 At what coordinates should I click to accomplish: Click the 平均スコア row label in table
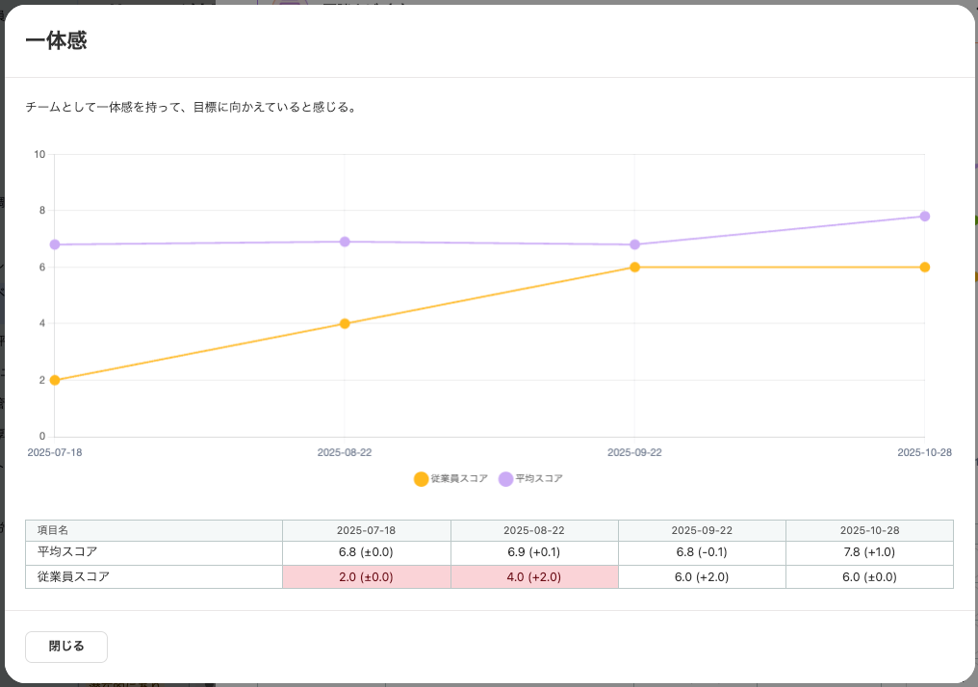click(67, 551)
